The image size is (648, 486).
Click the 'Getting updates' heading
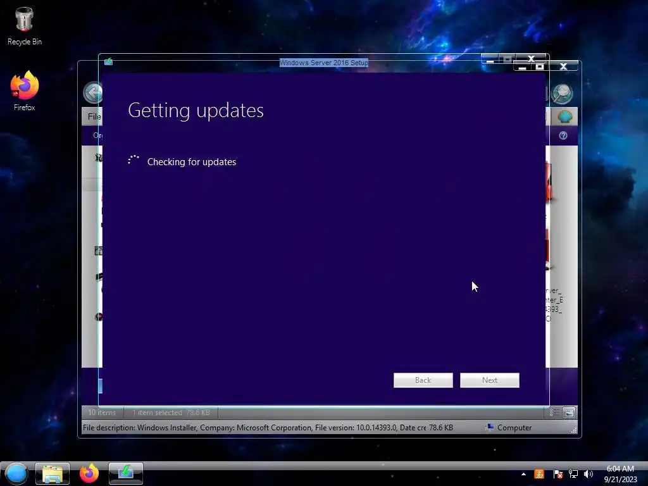[196, 110]
